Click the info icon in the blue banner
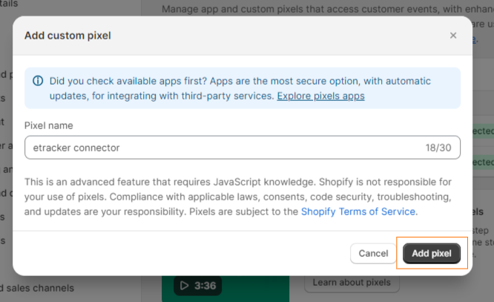494x302 pixels. pyautogui.click(x=38, y=81)
